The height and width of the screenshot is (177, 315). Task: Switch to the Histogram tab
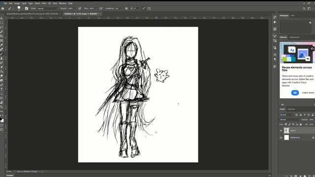(x=284, y=16)
